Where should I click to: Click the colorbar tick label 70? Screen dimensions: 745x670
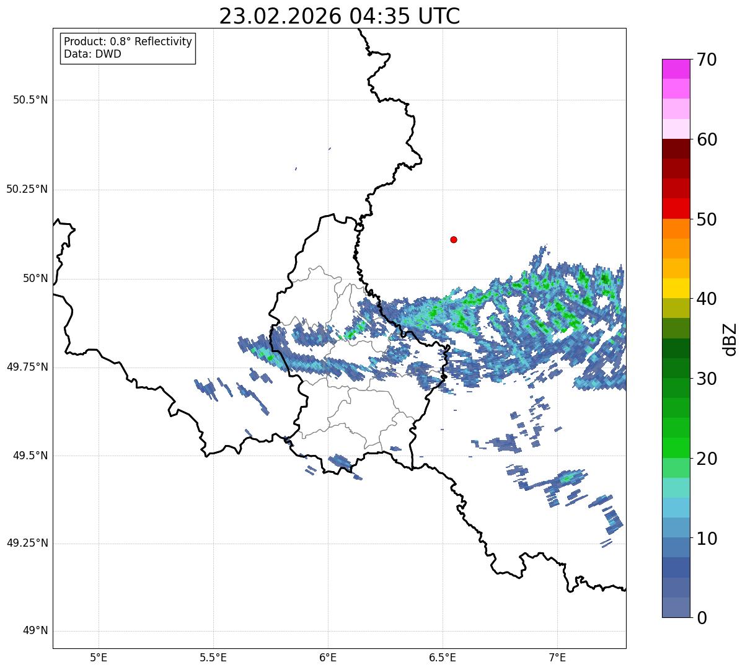point(707,60)
